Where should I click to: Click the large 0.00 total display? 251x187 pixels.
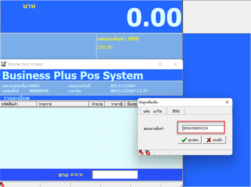(154, 17)
